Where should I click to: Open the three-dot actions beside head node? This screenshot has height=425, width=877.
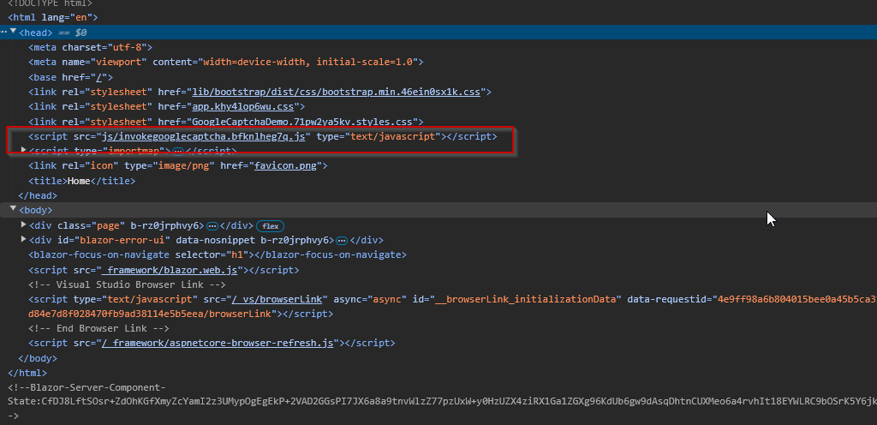tap(3, 33)
